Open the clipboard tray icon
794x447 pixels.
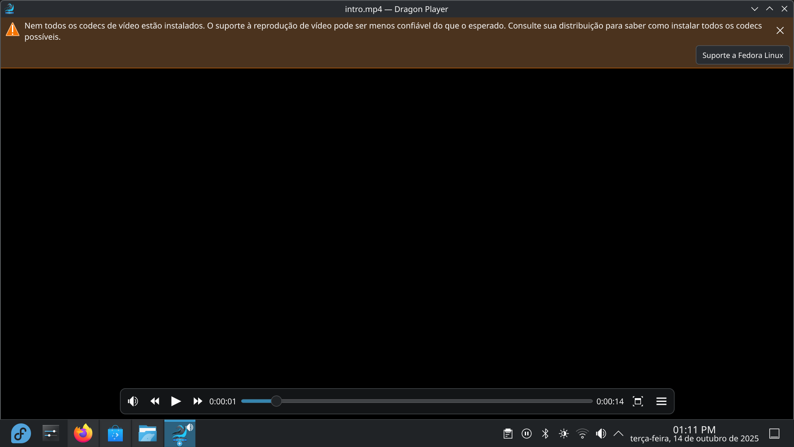[508, 433]
